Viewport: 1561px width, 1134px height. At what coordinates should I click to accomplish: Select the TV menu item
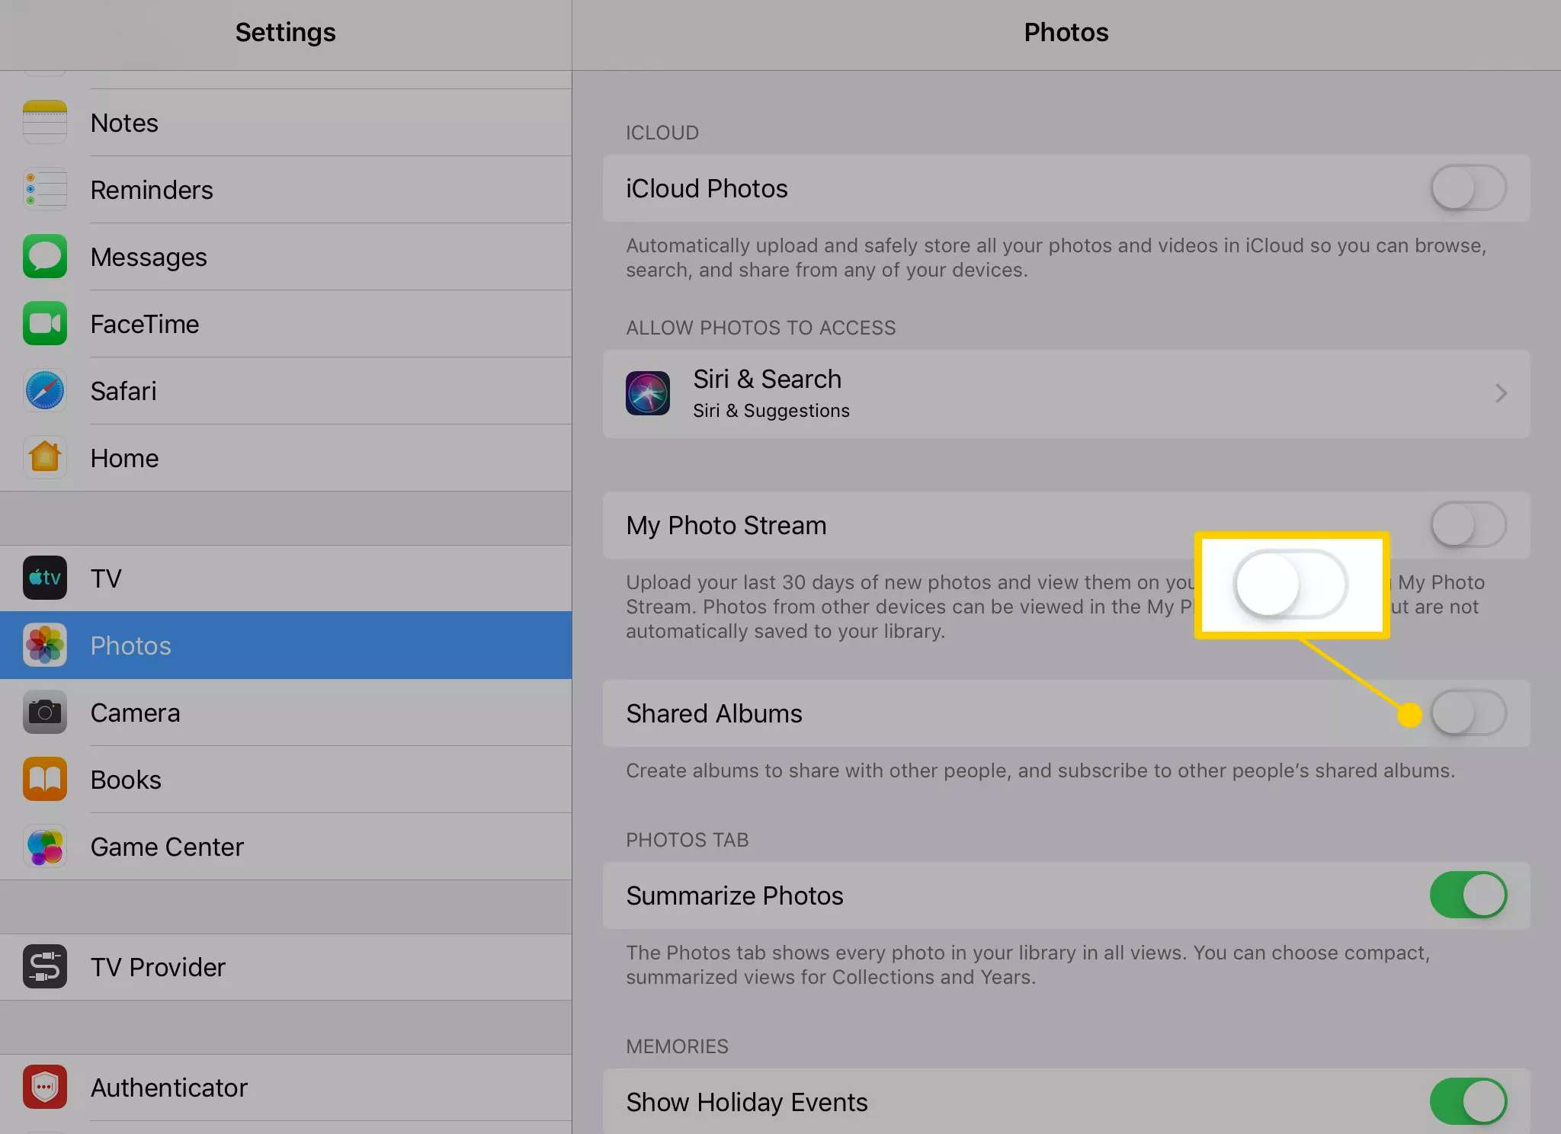pos(286,577)
